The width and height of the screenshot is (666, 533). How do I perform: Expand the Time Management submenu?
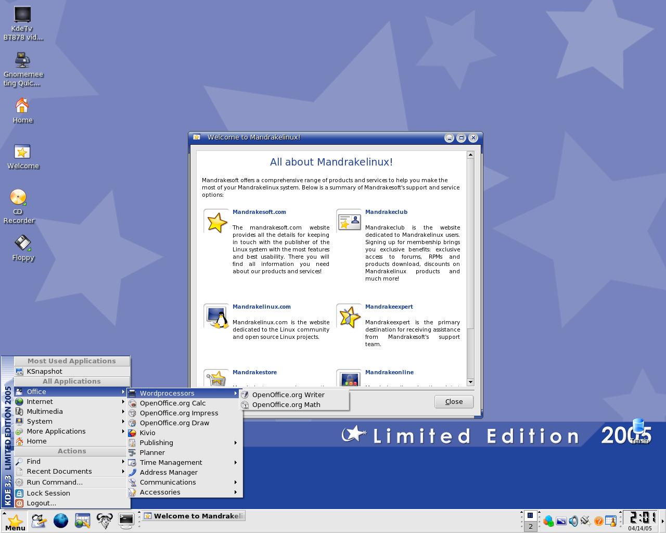[185, 462]
